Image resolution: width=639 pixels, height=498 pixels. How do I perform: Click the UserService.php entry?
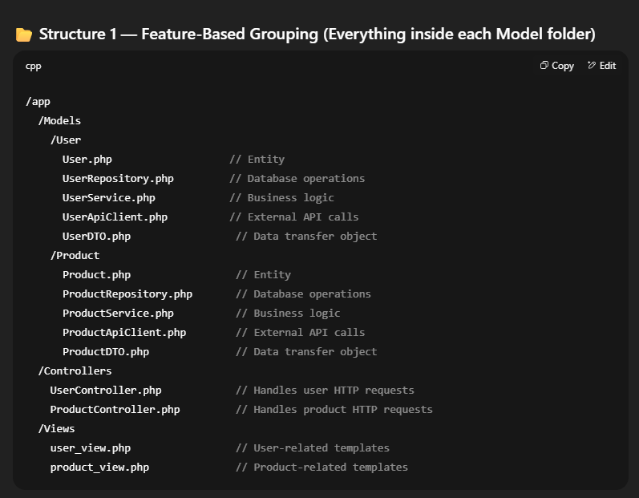(108, 198)
